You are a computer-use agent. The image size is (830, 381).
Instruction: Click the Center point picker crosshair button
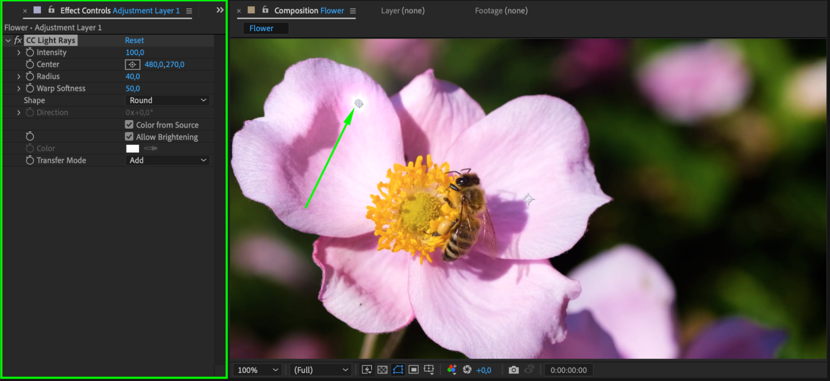[x=132, y=64]
